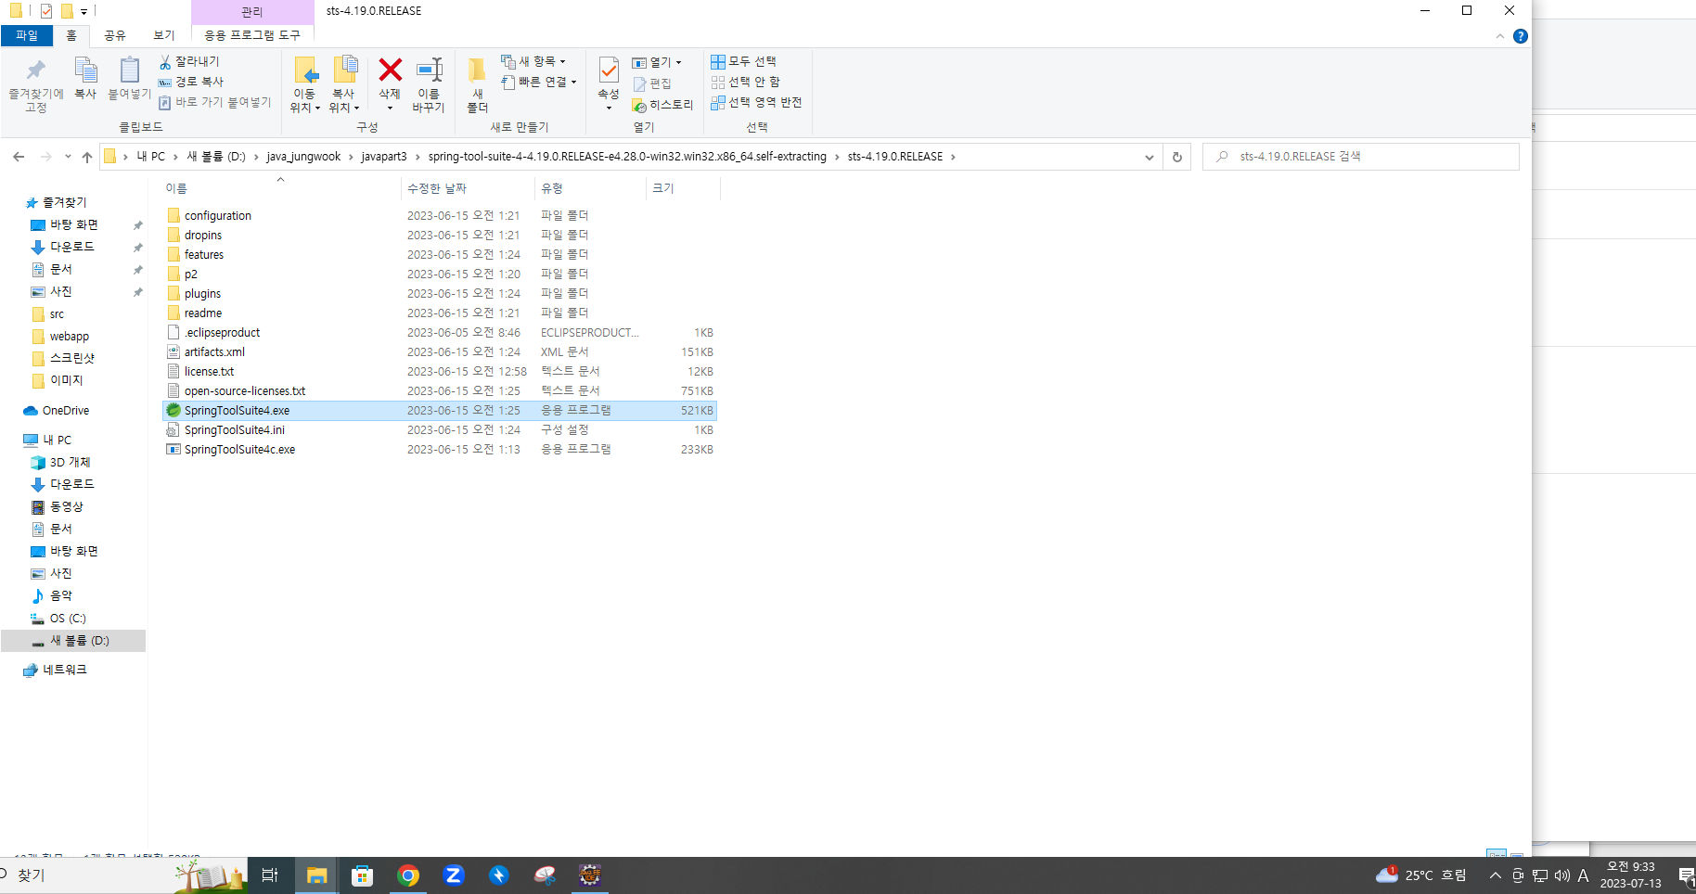Open Microsoft Store from the taskbar

point(363,875)
